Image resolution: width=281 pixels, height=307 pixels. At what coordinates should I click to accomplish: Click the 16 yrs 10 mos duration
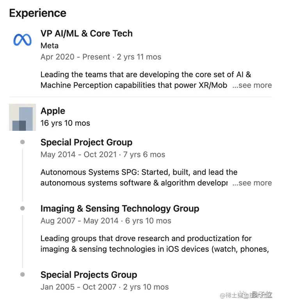click(x=65, y=123)
